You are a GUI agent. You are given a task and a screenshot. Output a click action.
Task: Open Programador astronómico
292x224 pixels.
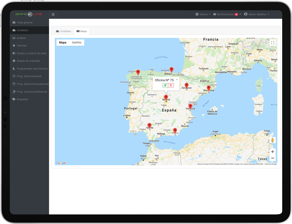tap(29, 69)
